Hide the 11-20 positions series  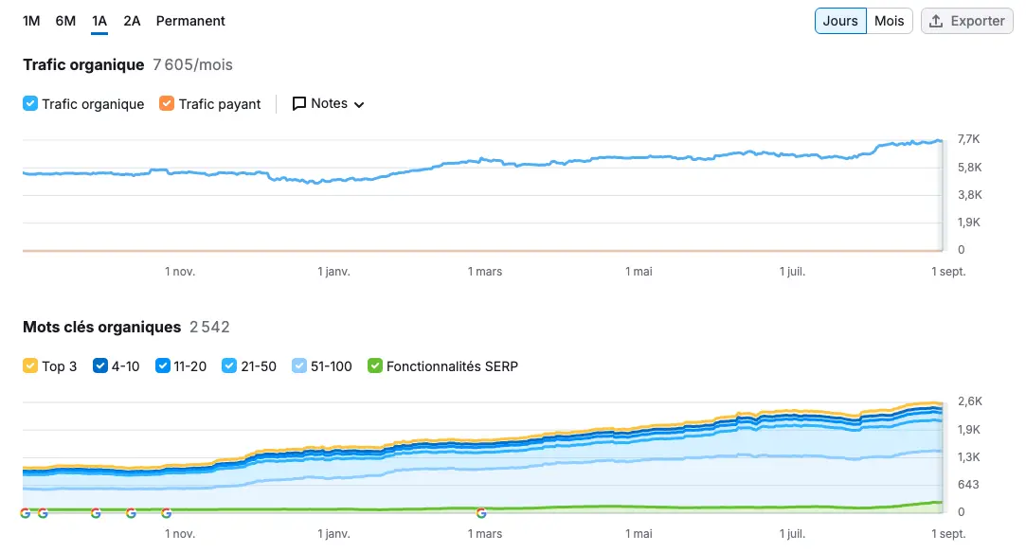tap(162, 365)
